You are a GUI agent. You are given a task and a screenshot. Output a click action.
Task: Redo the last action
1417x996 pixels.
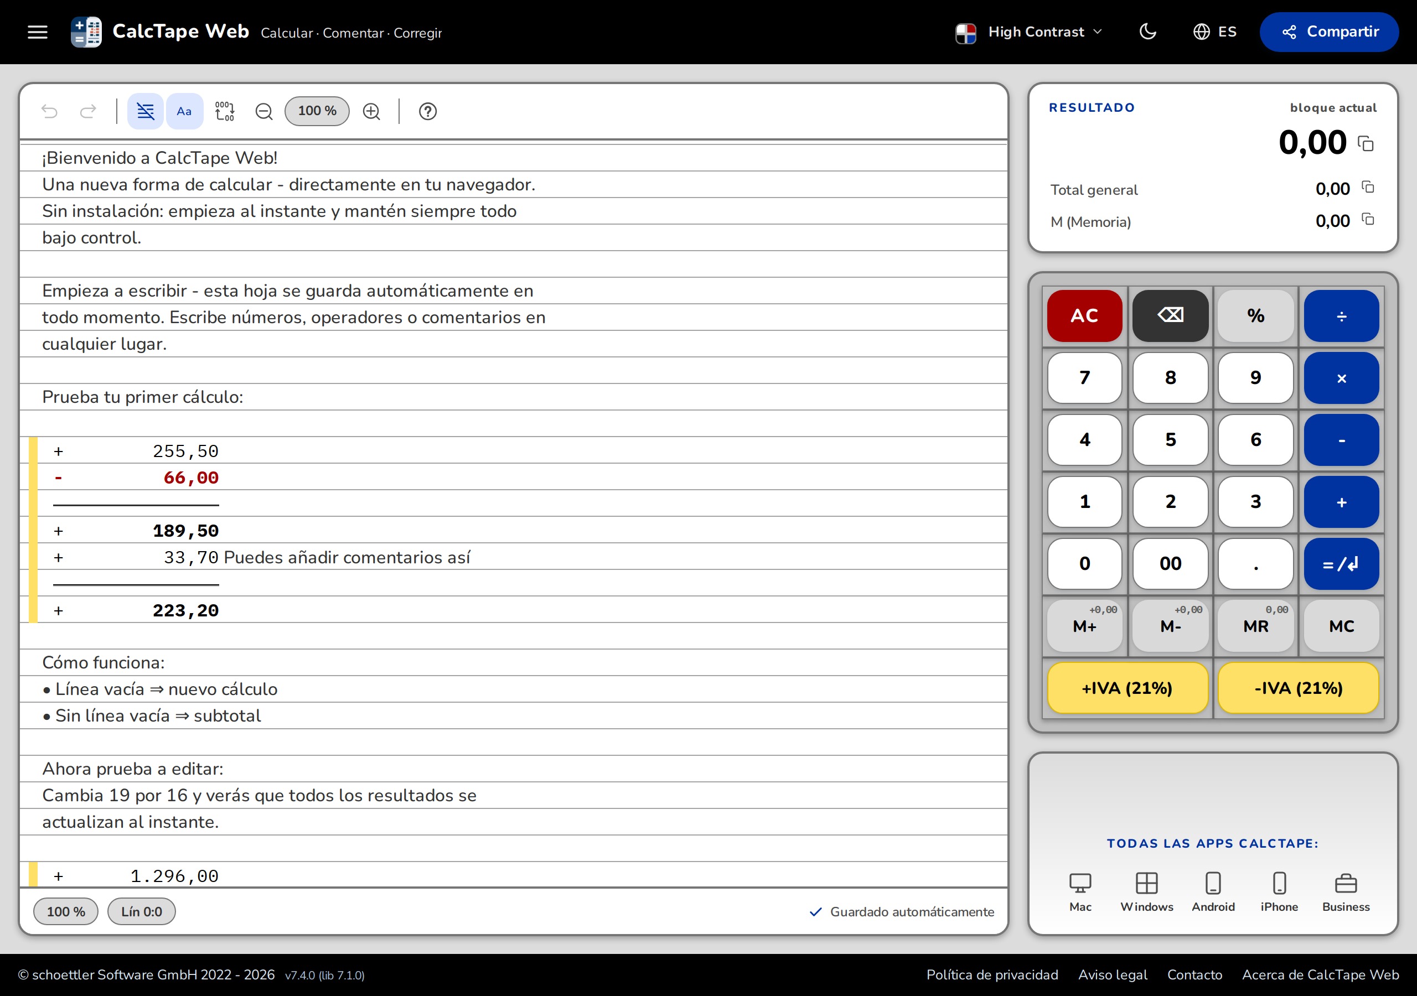click(88, 111)
